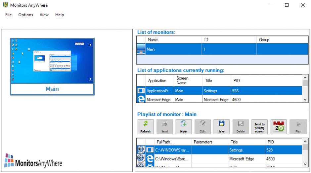Open the Options menu
The width and height of the screenshot is (311, 173).
[25, 15]
